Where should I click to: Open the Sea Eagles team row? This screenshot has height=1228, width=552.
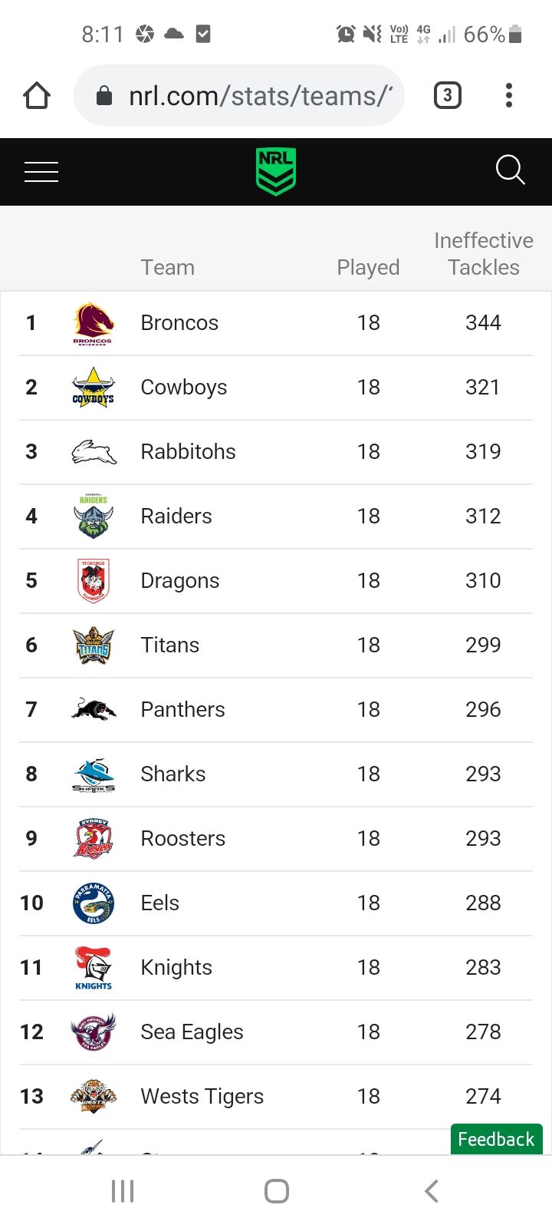tap(276, 1032)
